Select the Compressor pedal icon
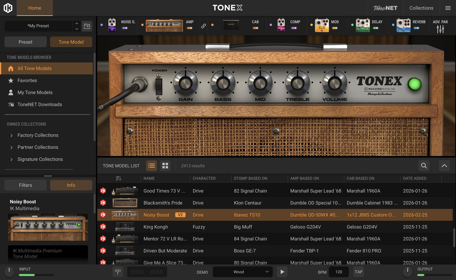The width and height of the screenshot is (456, 280). (x=281, y=25)
